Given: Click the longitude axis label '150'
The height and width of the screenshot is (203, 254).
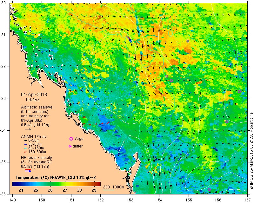Looking at the screenshot, I should click(x=42, y=200).
